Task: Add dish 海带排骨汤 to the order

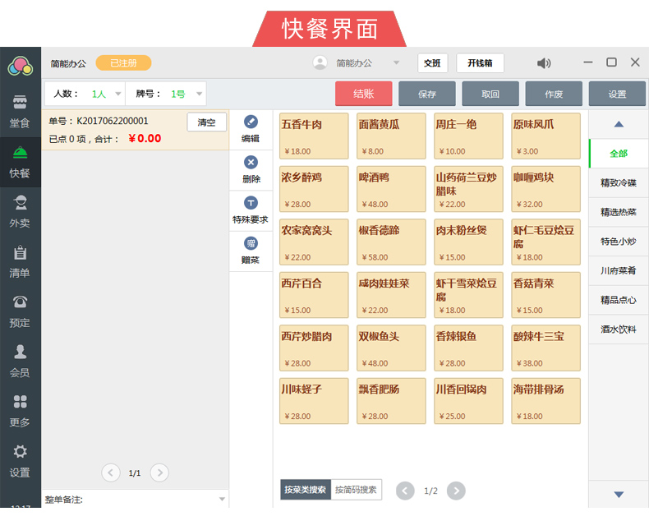Action: coord(546,401)
